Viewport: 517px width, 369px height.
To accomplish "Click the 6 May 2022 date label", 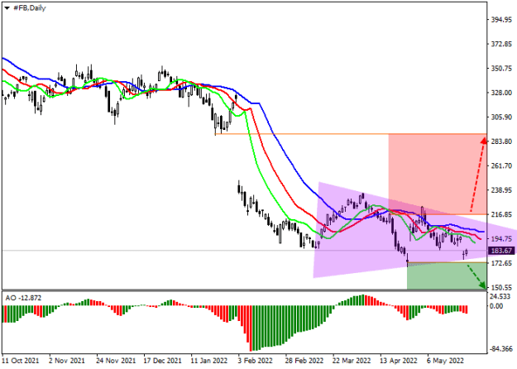I will coord(445,361).
